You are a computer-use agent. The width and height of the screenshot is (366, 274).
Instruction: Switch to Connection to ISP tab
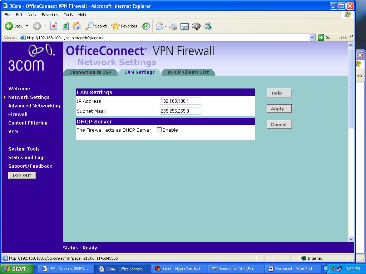tap(90, 72)
